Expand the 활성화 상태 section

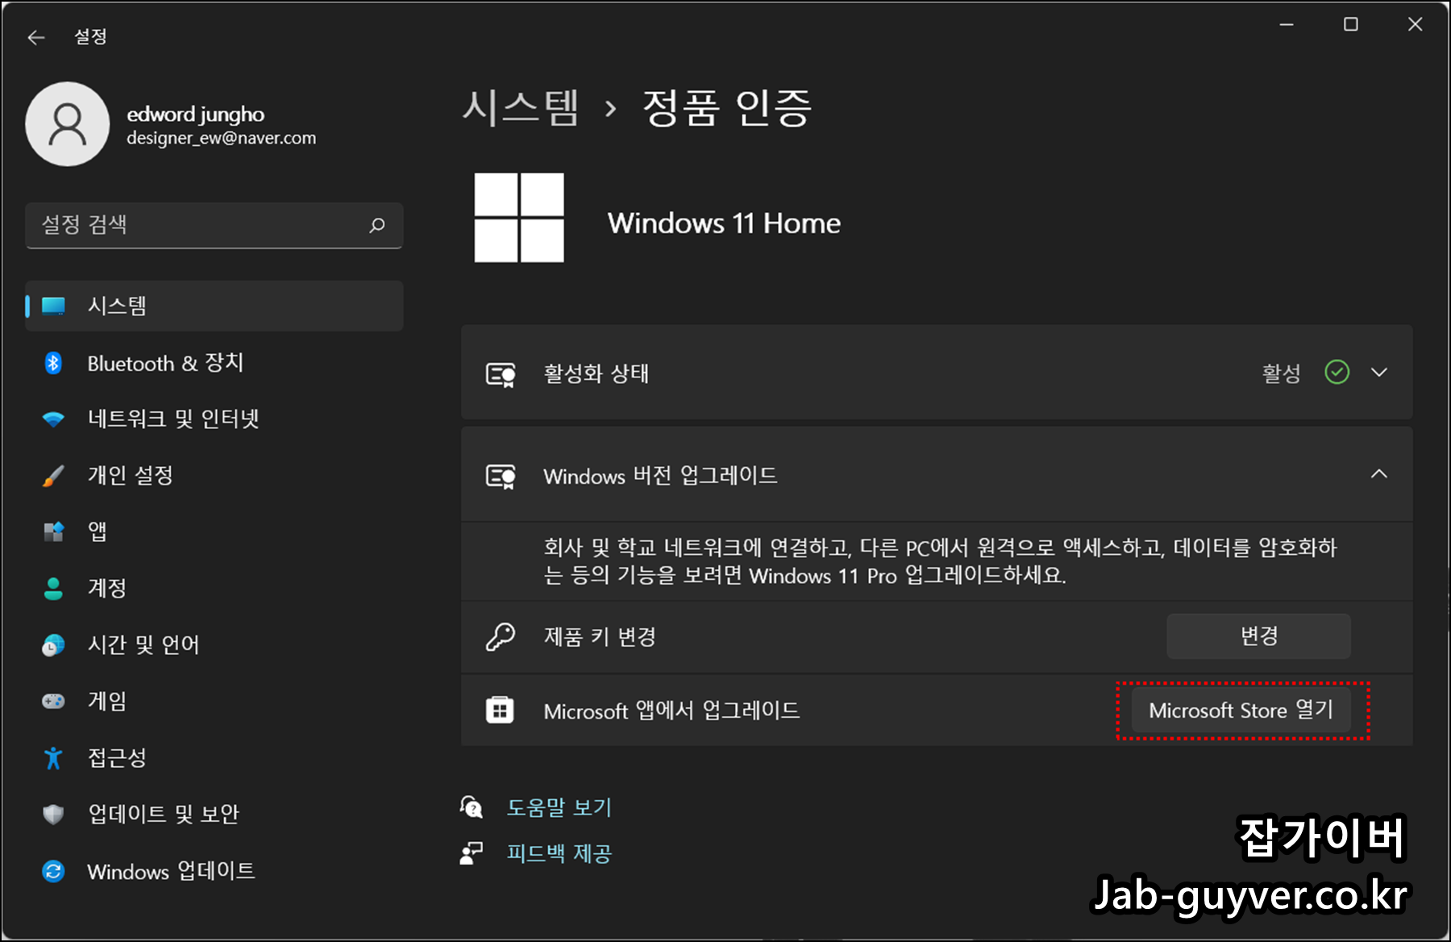[1380, 373]
